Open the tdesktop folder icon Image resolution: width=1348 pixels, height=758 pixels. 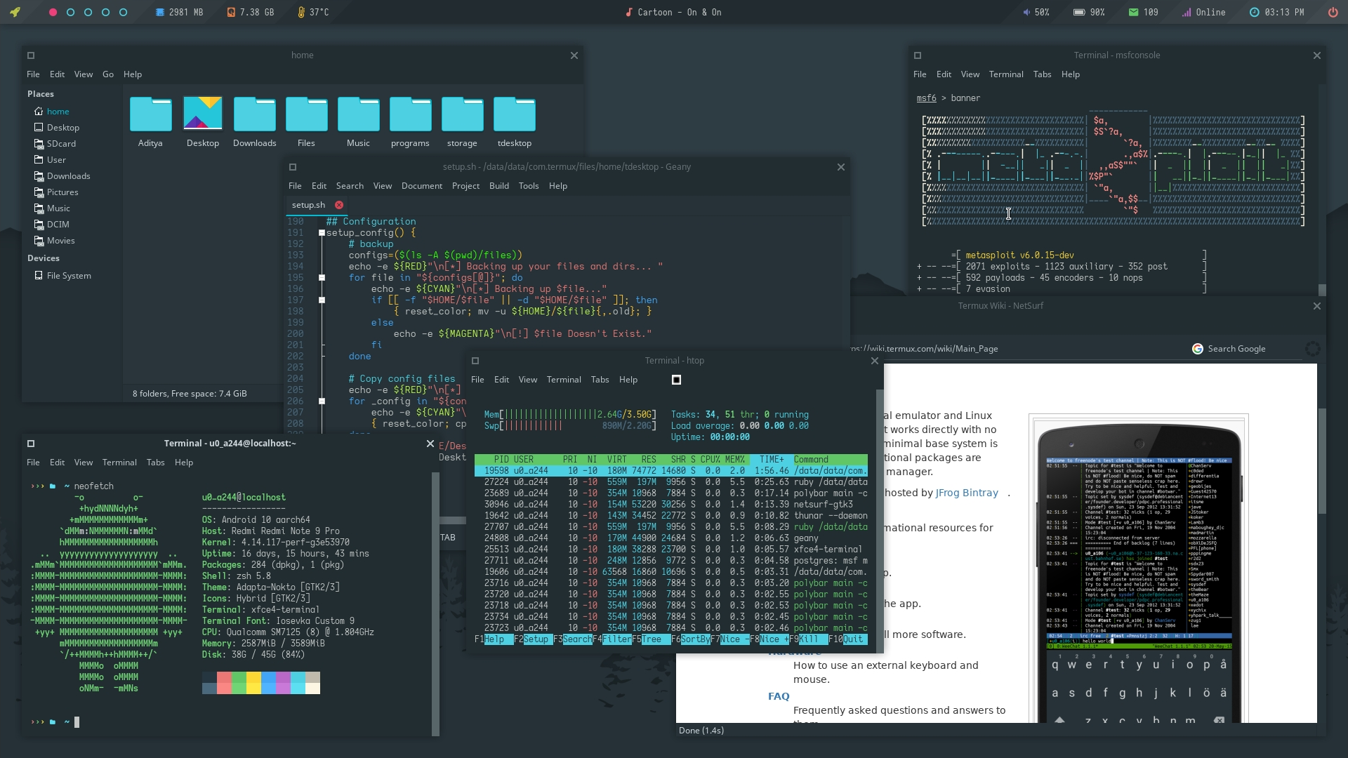pos(514,114)
